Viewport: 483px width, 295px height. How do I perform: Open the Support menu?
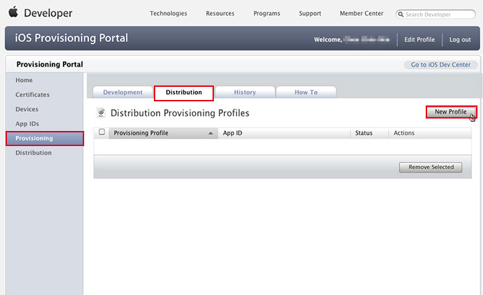pyautogui.click(x=310, y=14)
